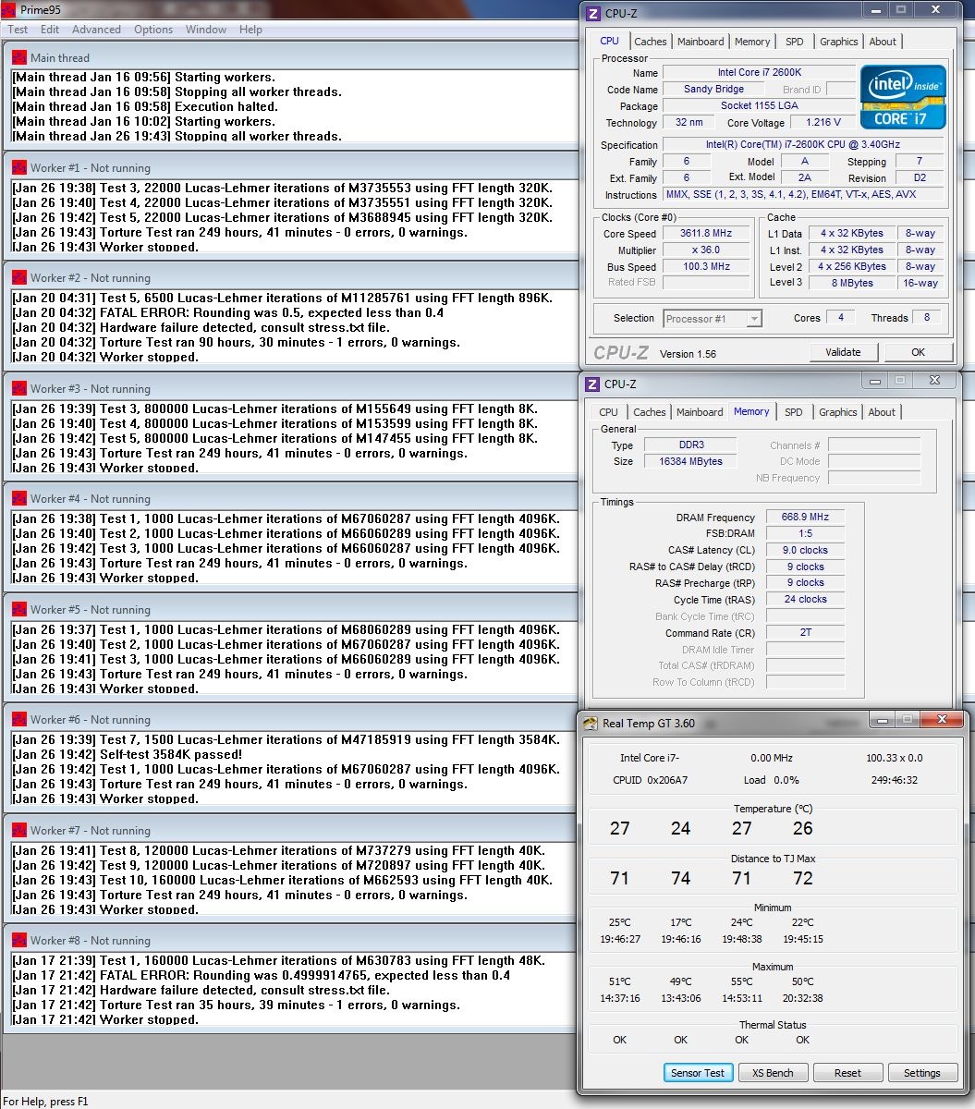Click the Core Voltage 1.216 V field
Screen dimensions: 975x1109
[823, 122]
